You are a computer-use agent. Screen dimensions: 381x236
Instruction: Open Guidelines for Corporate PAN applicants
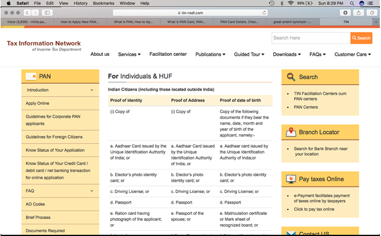[x=53, y=120]
